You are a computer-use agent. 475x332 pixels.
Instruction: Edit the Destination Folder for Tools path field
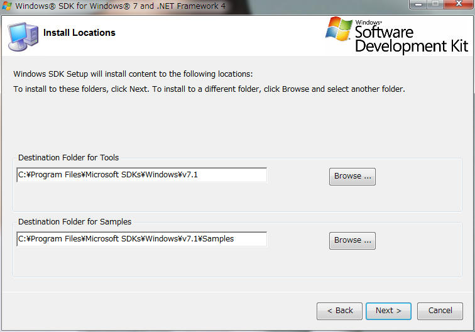tap(142, 175)
